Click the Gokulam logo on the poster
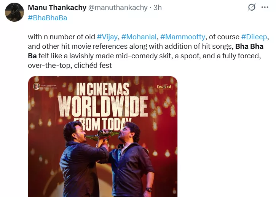This screenshot has width=276, height=197. 164,87
